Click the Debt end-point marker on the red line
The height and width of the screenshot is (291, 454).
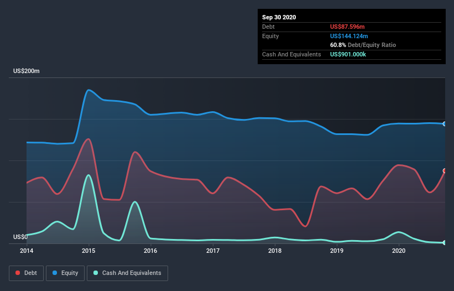coord(445,171)
